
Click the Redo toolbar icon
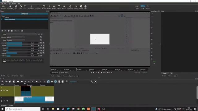(25, 7)
